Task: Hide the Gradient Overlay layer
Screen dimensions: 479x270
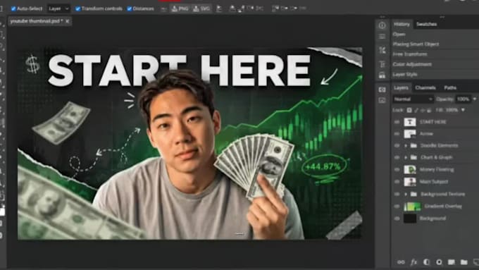Action: (x=397, y=207)
